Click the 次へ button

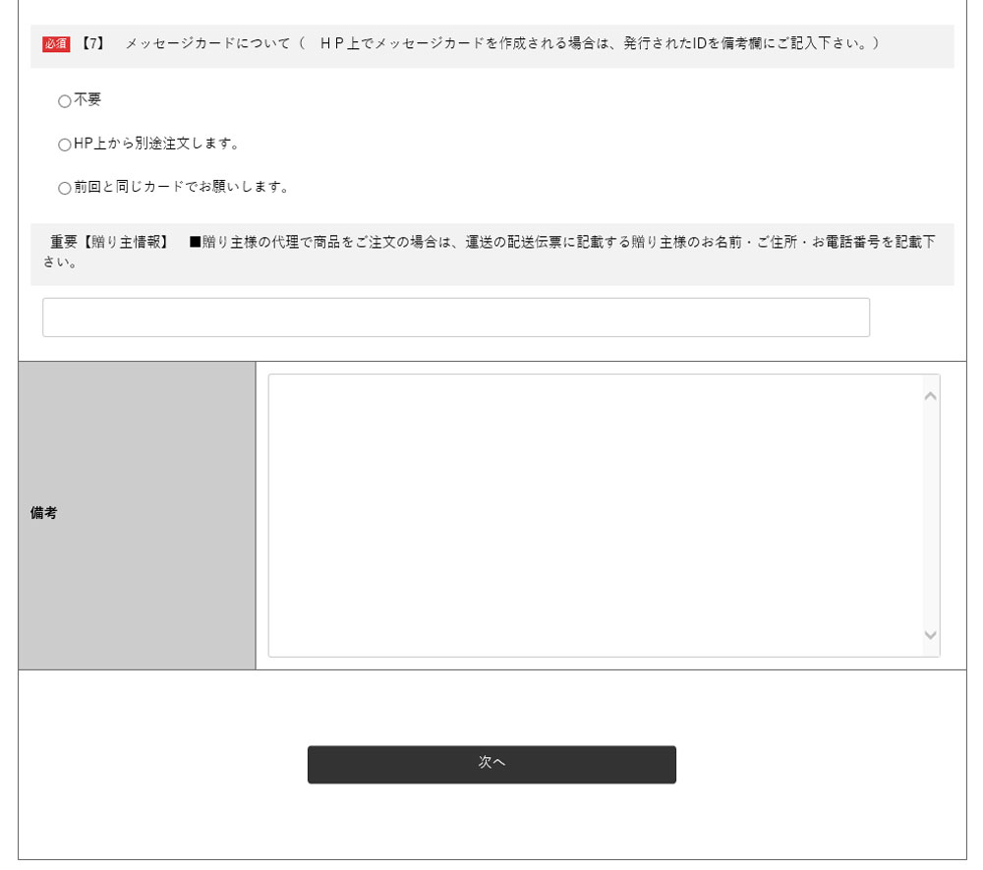(x=491, y=764)
